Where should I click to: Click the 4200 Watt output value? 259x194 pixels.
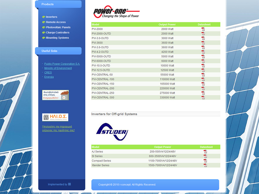(x=167, y=52)
